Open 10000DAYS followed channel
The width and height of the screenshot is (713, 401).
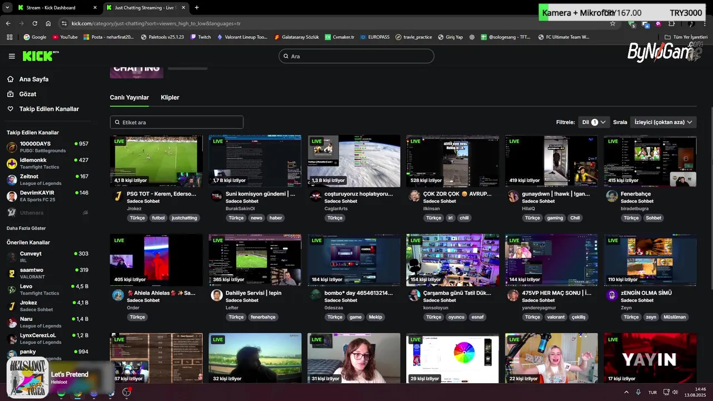pyautogui.click(x=47, y=147)
